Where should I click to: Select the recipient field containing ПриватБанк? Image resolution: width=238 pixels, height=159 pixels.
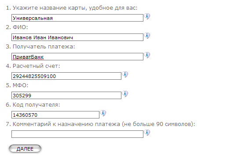pyautogui.click(x=77, y=57)
